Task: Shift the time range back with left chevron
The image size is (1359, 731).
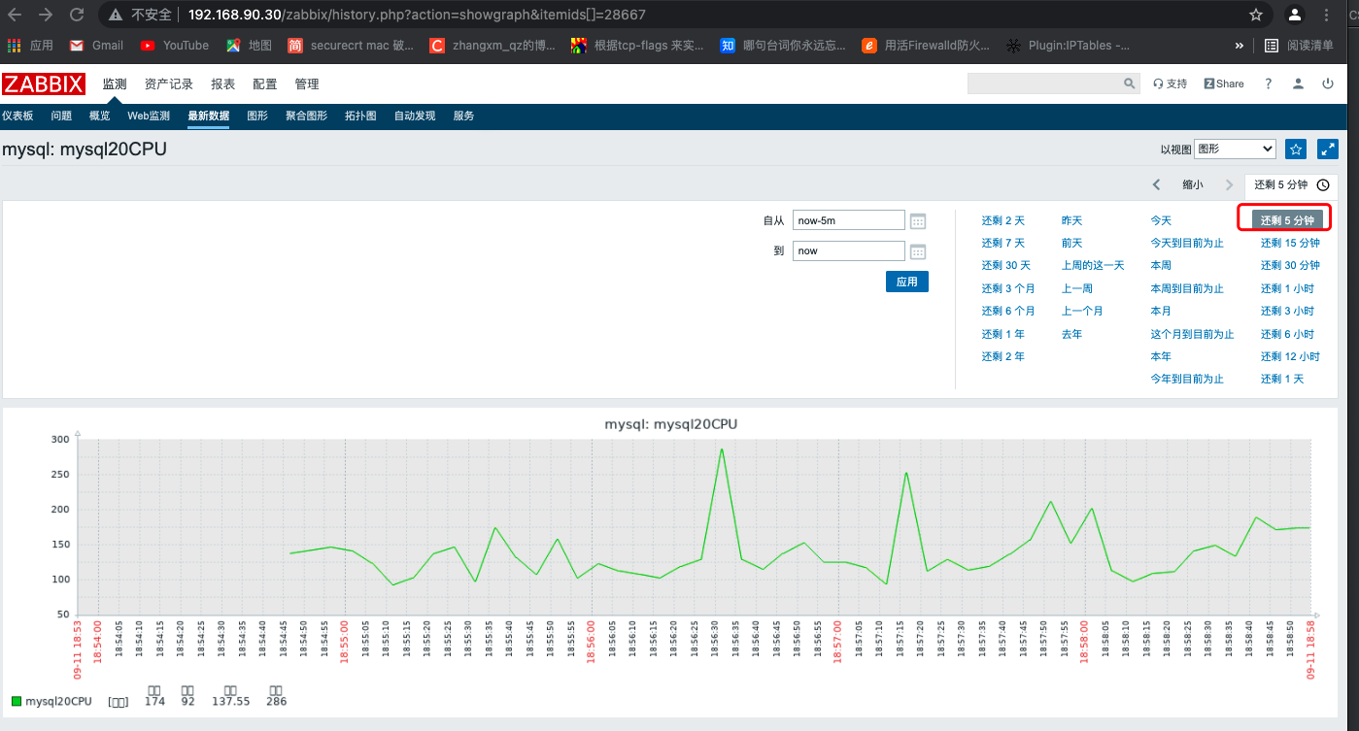Action: click(x=1157, y=184)
